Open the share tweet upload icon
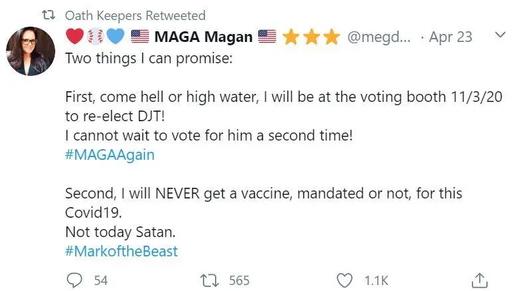This screenshot has width=515, height=291. click(480, 280)
